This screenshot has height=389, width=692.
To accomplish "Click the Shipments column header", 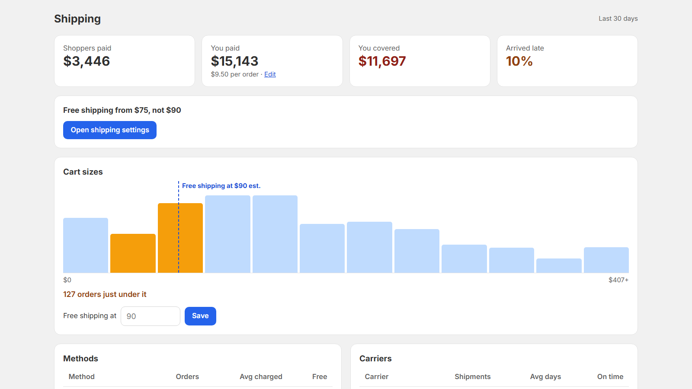I will pos(472,376).
